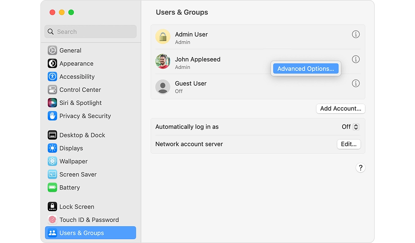Screen dimensions: 415x243
Task: Go to Touch ID & Password
Action: pyautogui.click(x=89, y=220)
